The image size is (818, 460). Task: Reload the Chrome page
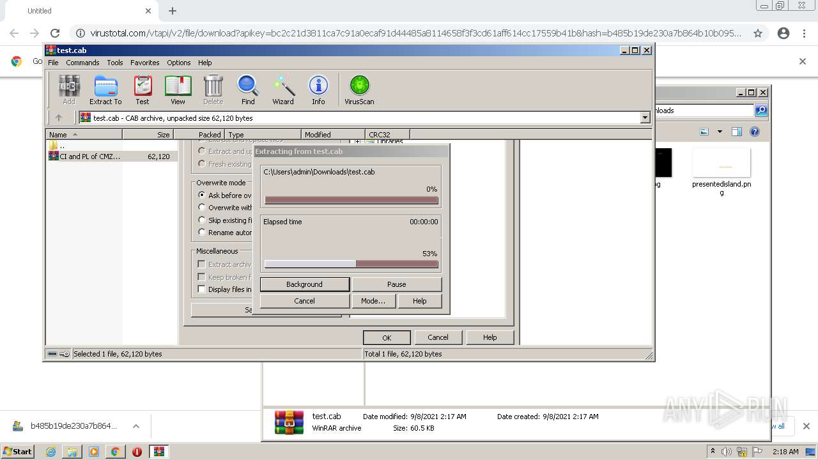55,33
